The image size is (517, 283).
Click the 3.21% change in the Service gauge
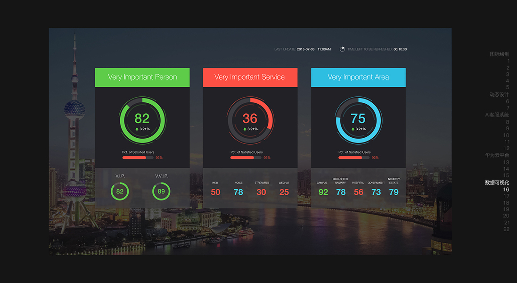pos(253,129)
